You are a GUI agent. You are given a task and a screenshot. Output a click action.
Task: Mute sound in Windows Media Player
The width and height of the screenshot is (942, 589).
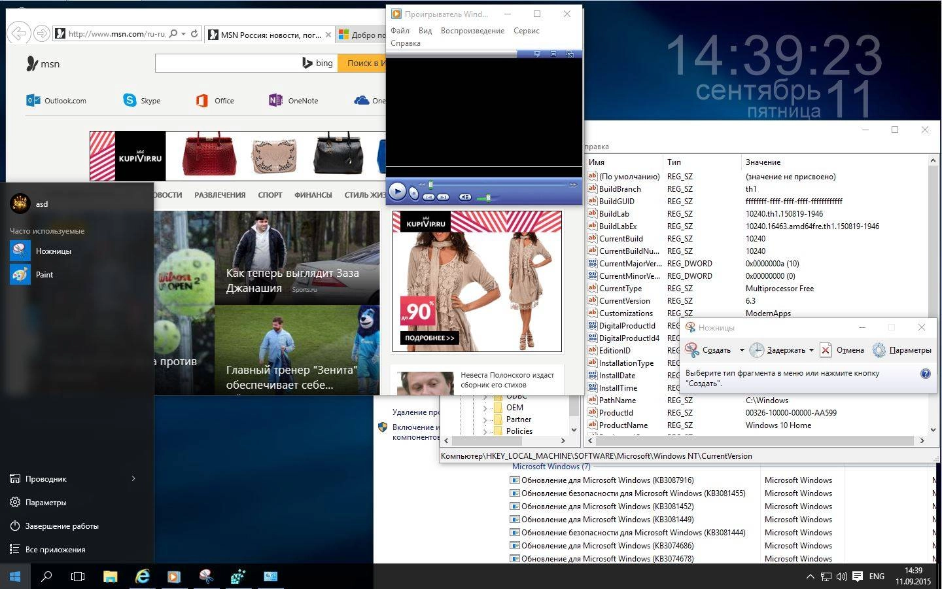(x=465, y=197)
